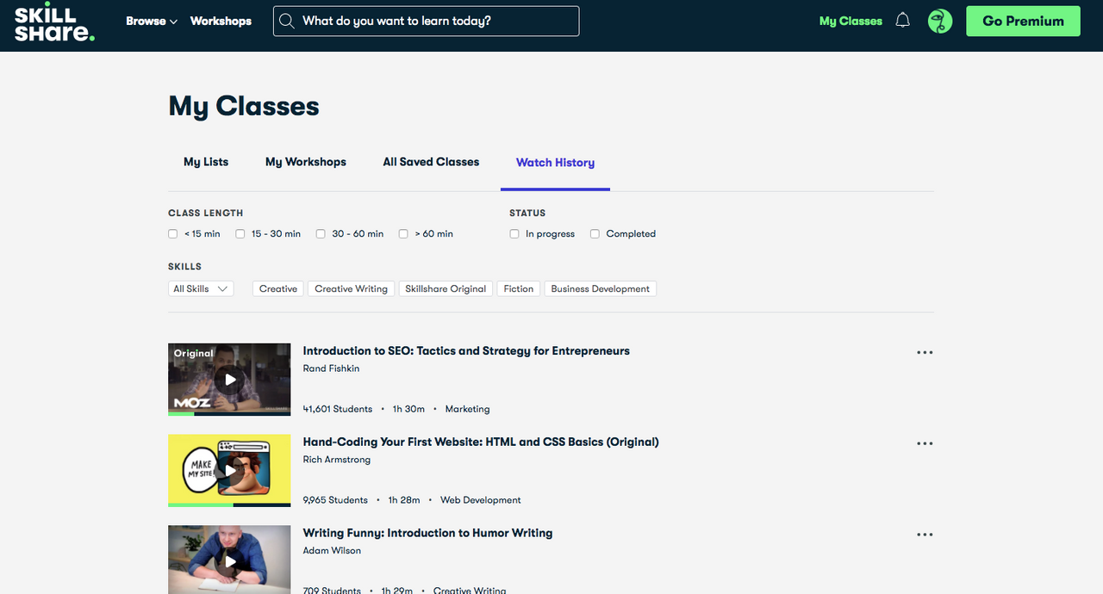Click the search input field
1103x594 pixels.
426,21
